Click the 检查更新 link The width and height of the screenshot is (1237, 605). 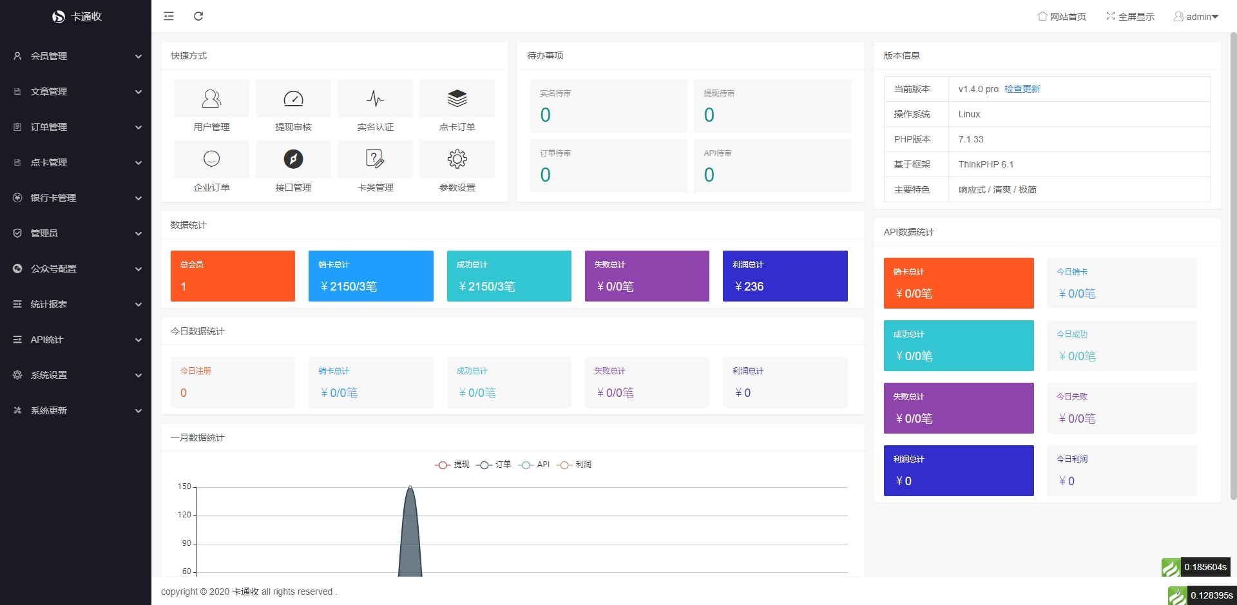tap(1022, 89)
